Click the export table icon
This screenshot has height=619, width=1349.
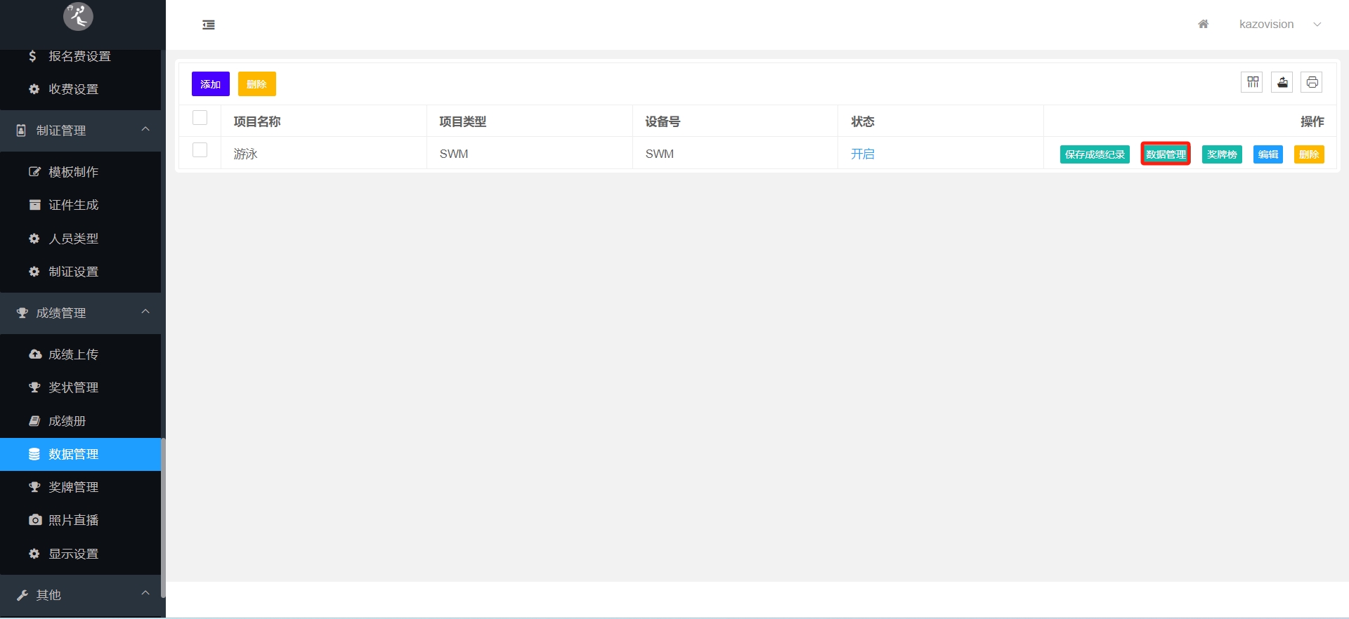pos(1282,83)
